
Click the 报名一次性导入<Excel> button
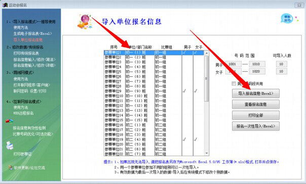click(x=256, y=126)
